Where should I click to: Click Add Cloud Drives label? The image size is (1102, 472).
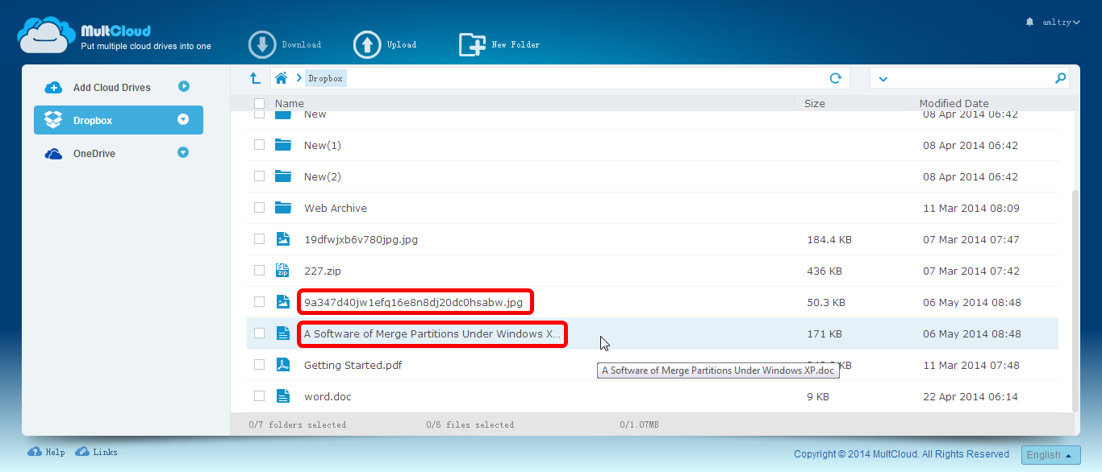point(112,88)
